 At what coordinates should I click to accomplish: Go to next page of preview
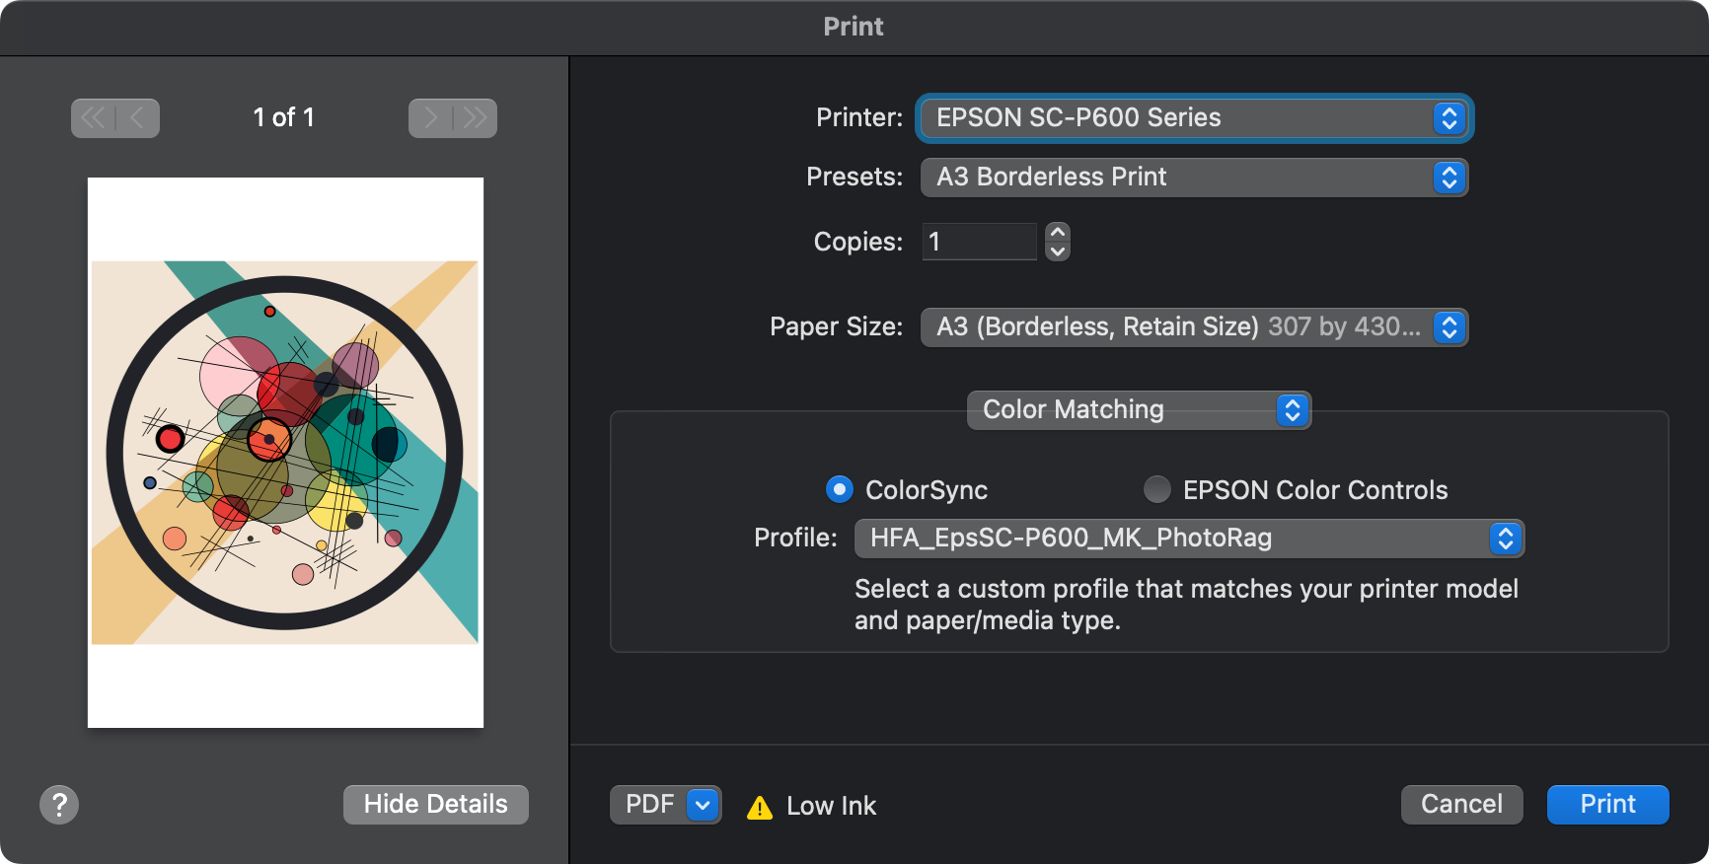pos(430,118)
